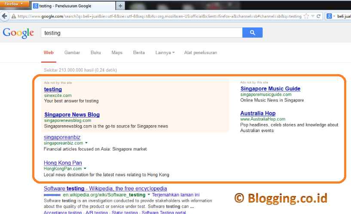This screenshot has width=351, height=214.
Task: Click the Google search input field
Action: click(x=141, y=33)
